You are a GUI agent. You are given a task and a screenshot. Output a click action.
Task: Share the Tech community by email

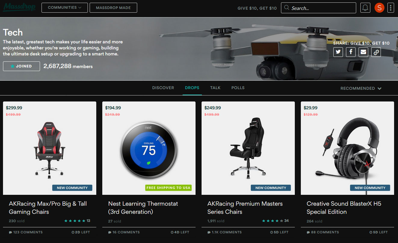click(x=363, y=52)
